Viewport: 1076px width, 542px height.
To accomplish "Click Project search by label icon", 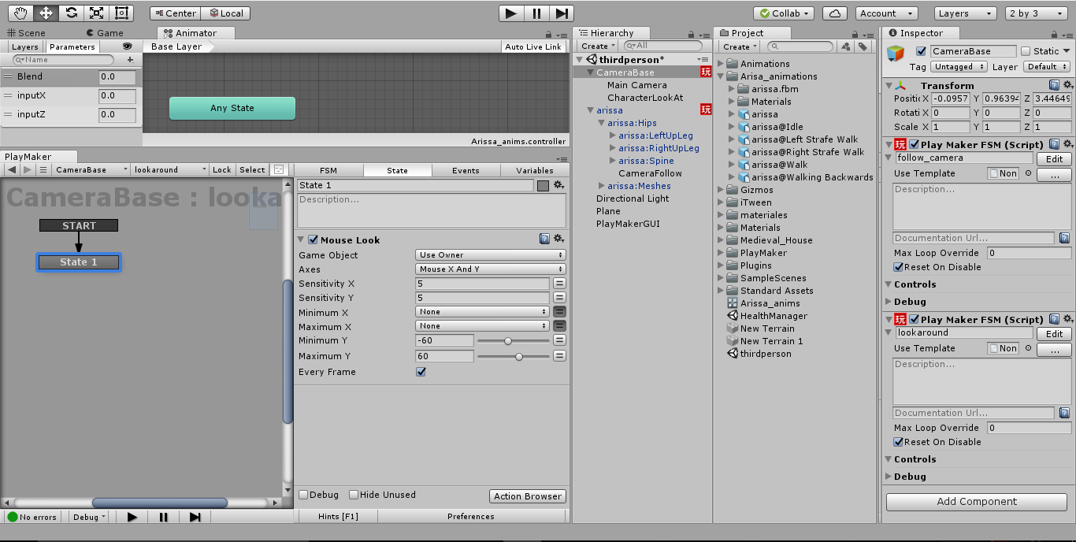I will (863, 46).
